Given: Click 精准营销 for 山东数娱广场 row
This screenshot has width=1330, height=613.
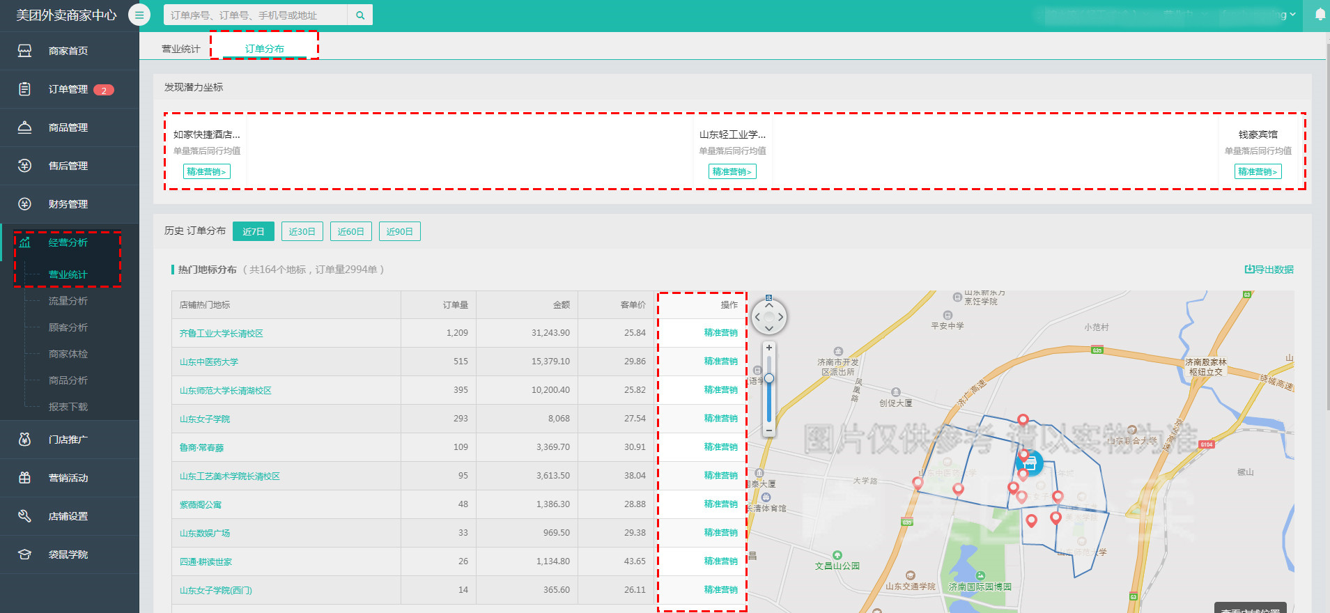Looking at the screenshot, I should pos(720,533).
